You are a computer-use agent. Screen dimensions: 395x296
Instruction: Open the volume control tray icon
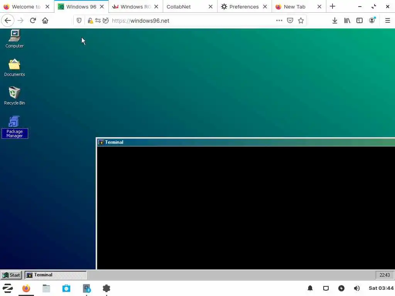point(357,288)
